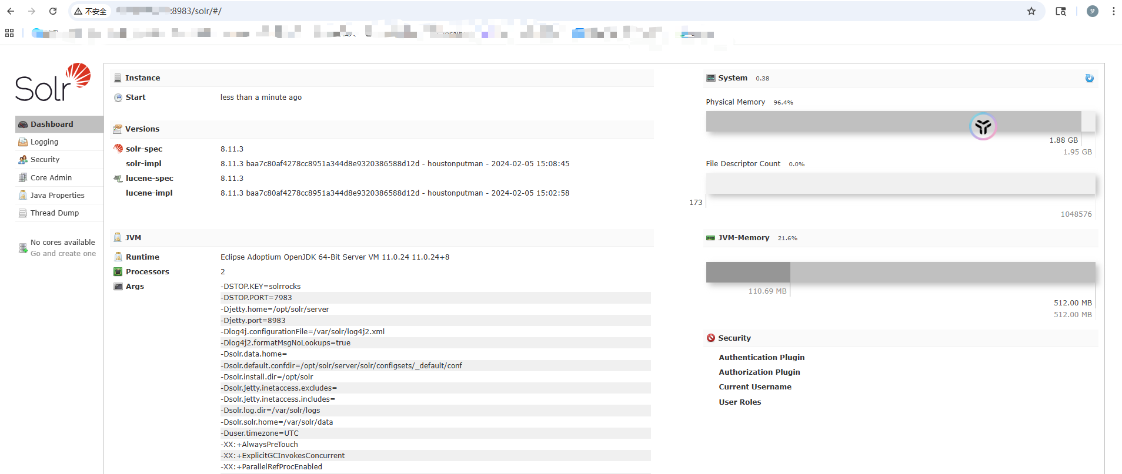Click the red Security prohibited icon
The width and height of the screenshot is (1122, 474).
tap(711, 338)
